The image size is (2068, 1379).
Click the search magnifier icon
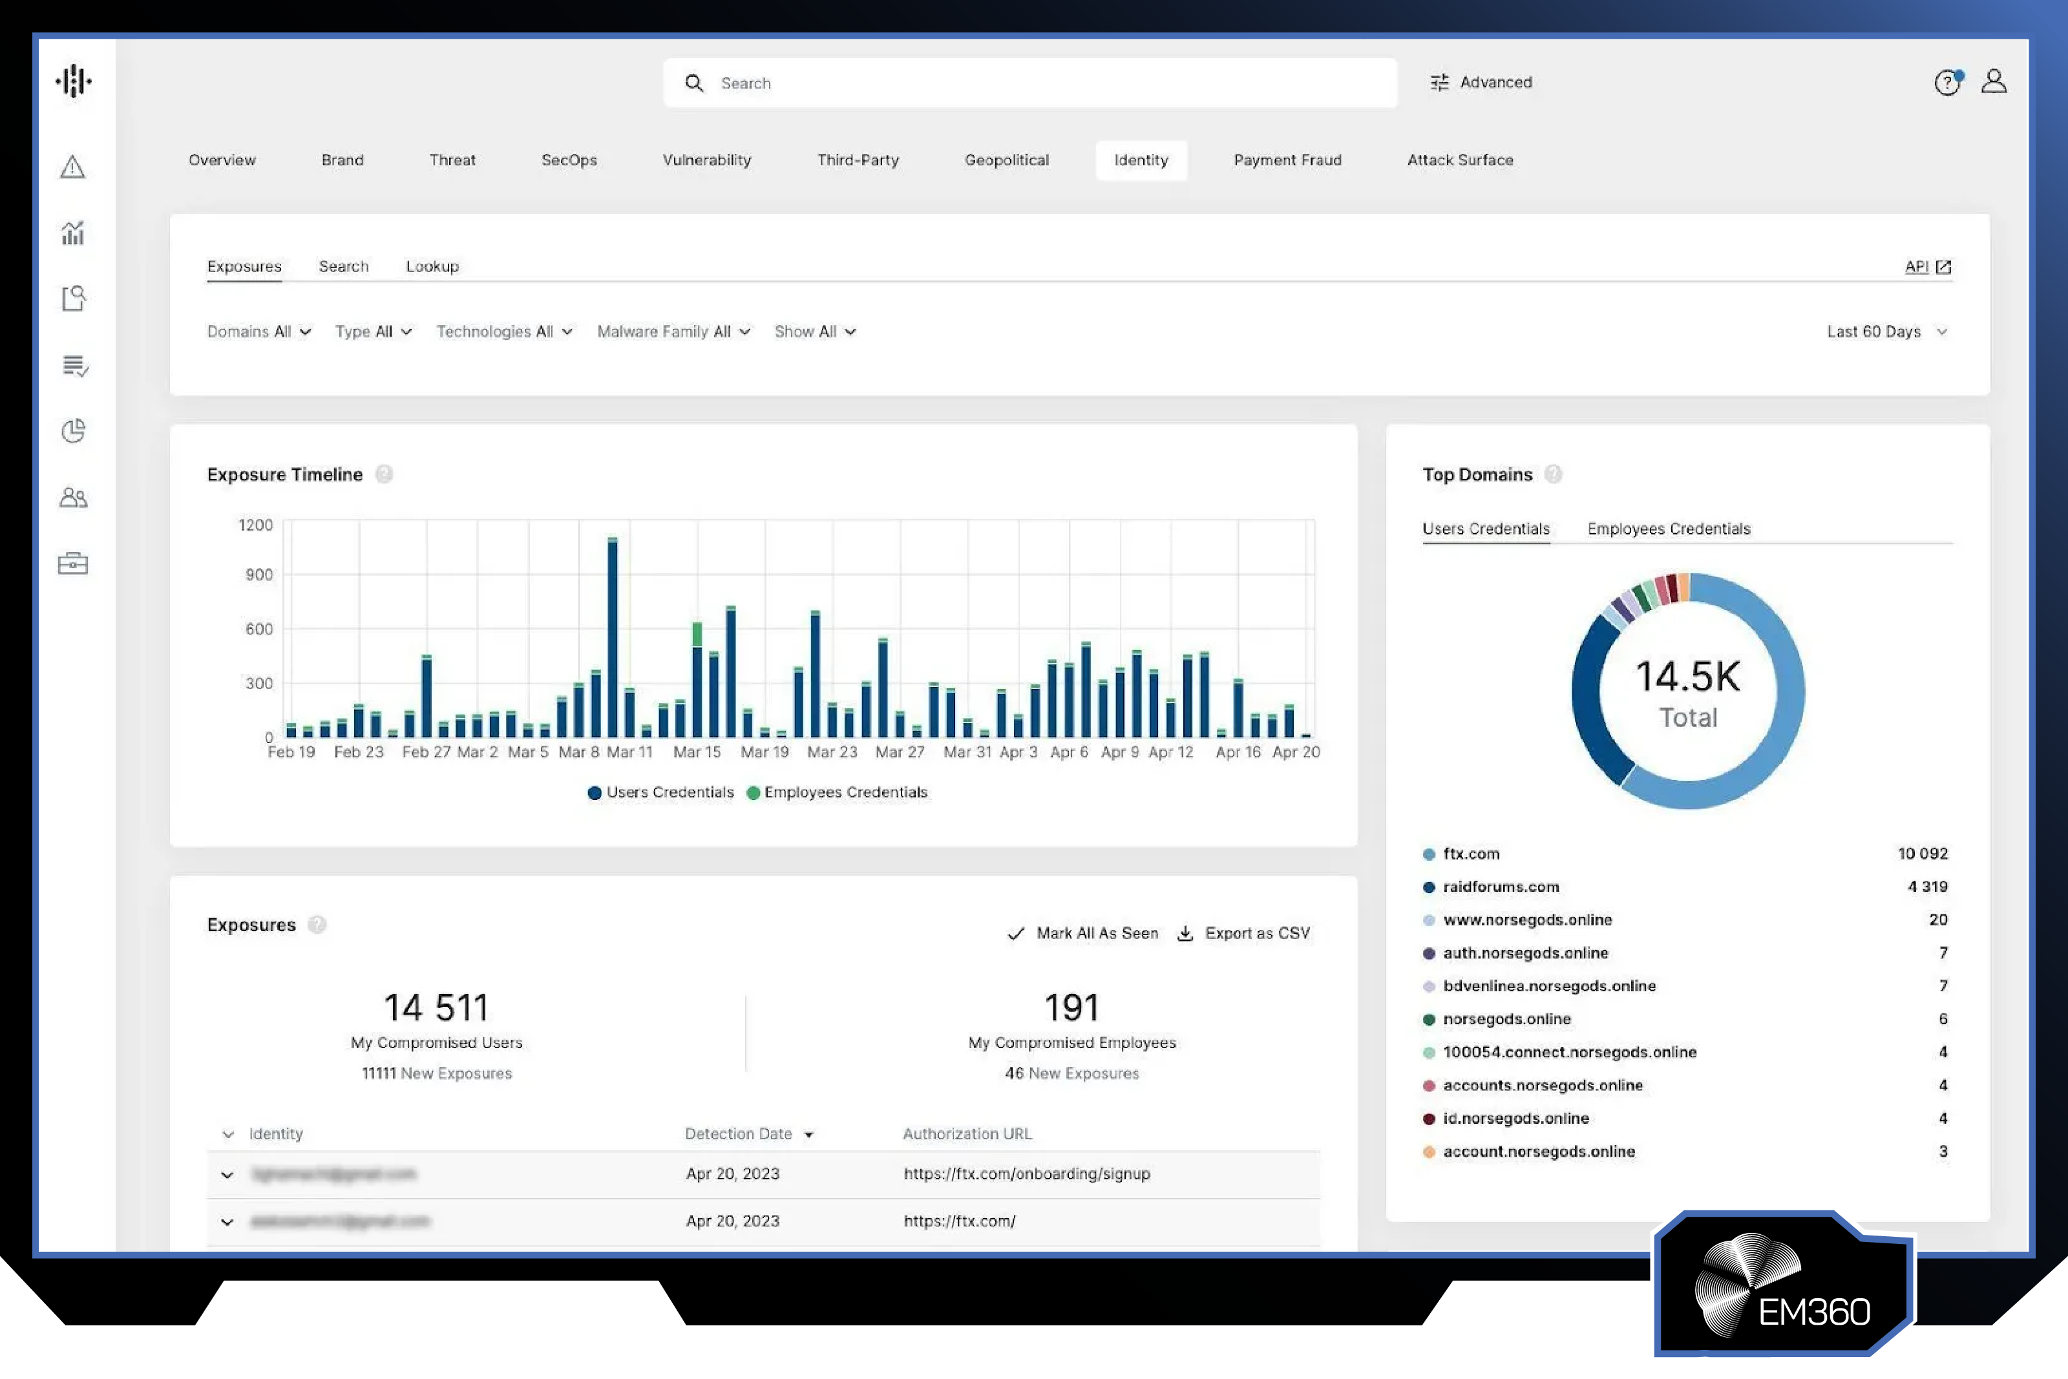tap(693, 83)
